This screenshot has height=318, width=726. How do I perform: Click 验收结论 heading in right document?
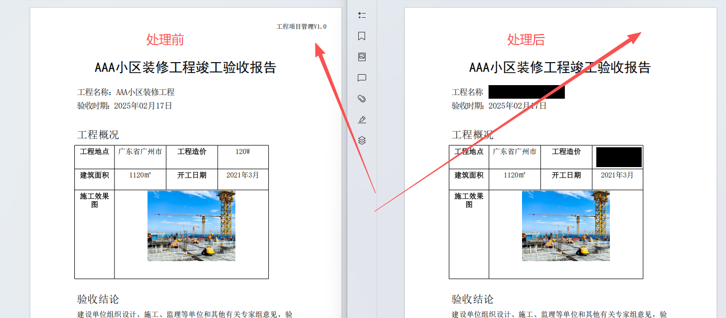(472, 299)
